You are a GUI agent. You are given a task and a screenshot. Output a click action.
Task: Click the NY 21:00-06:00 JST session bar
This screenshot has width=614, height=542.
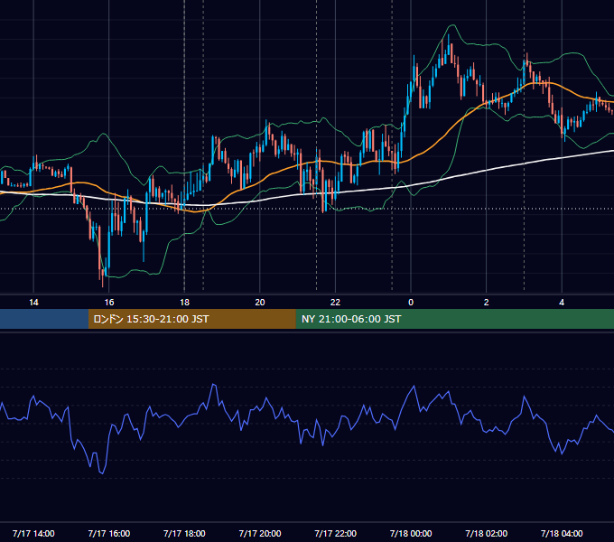pos(454,319)
